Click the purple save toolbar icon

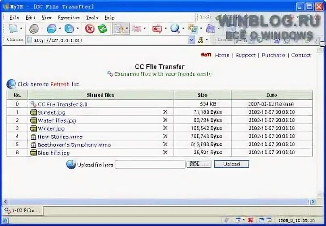[210, 29]
